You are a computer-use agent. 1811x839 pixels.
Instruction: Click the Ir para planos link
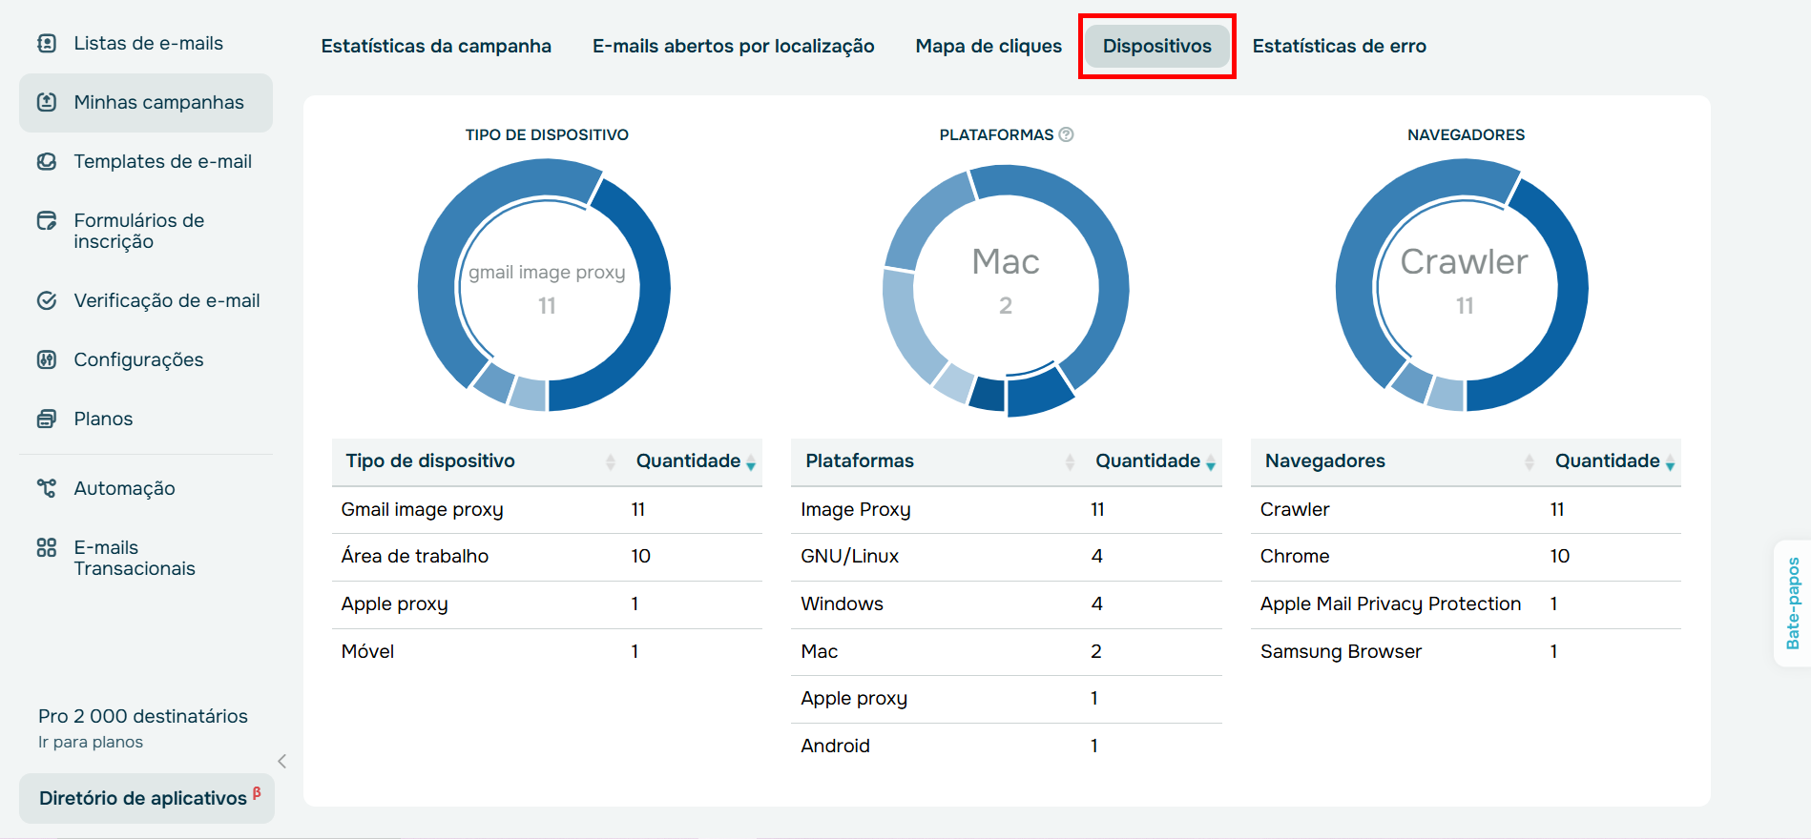click(91, 742)
